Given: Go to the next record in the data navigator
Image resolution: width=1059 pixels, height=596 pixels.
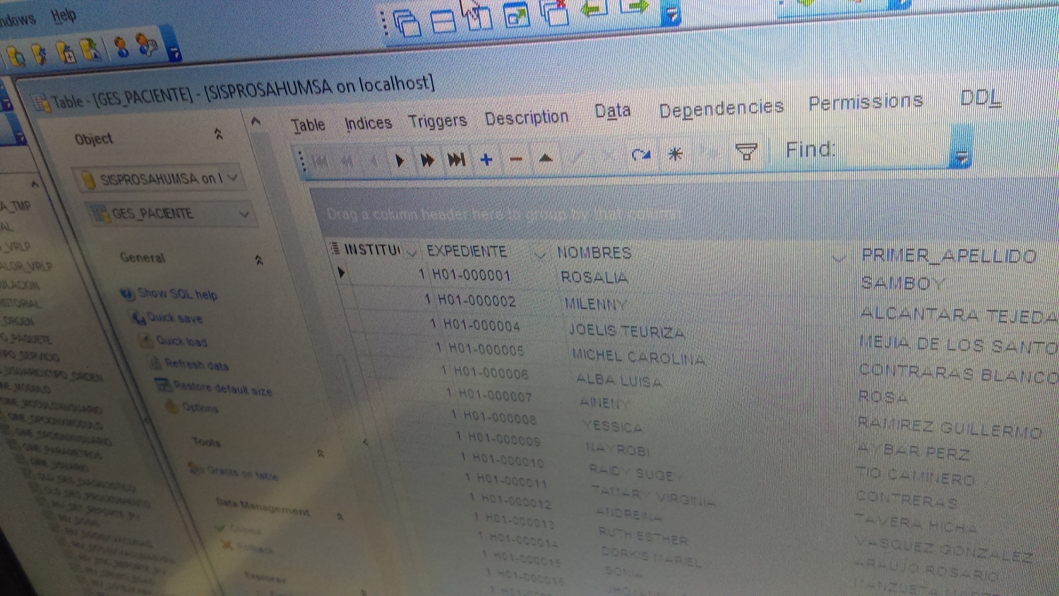Looking at the screenshot, I should click(400, 160).
